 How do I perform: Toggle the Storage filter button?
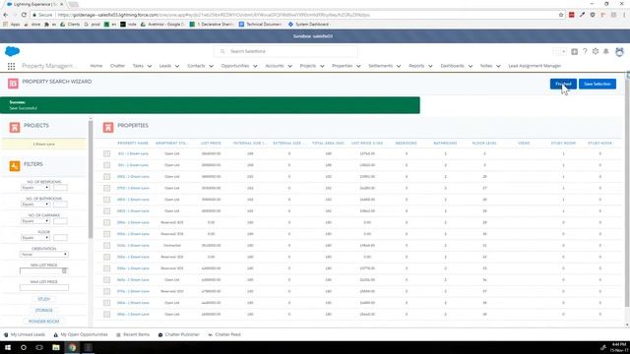click(43, 311)
